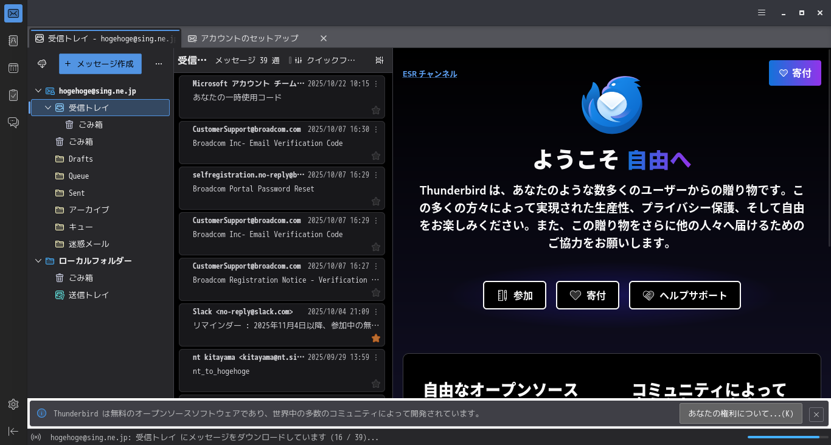831x445 pixels.
Task: Collapse the 受信トレイ folder chevron
Action: [x=48, y=108]
